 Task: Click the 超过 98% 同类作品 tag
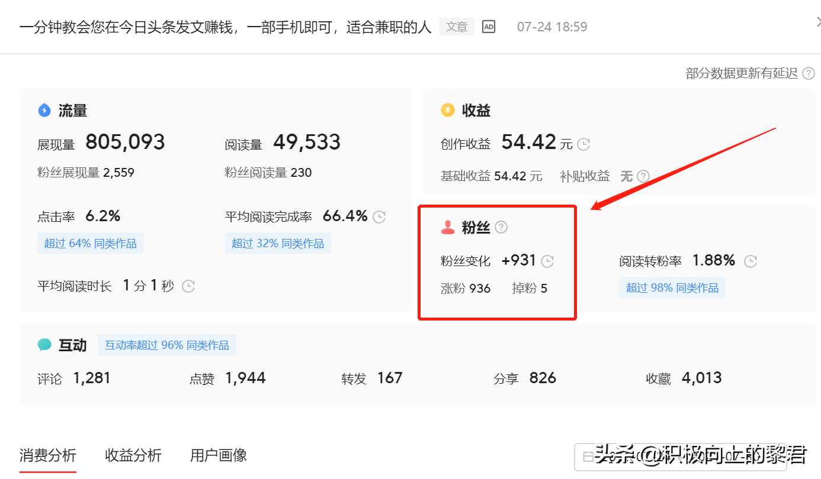[672, 287]
